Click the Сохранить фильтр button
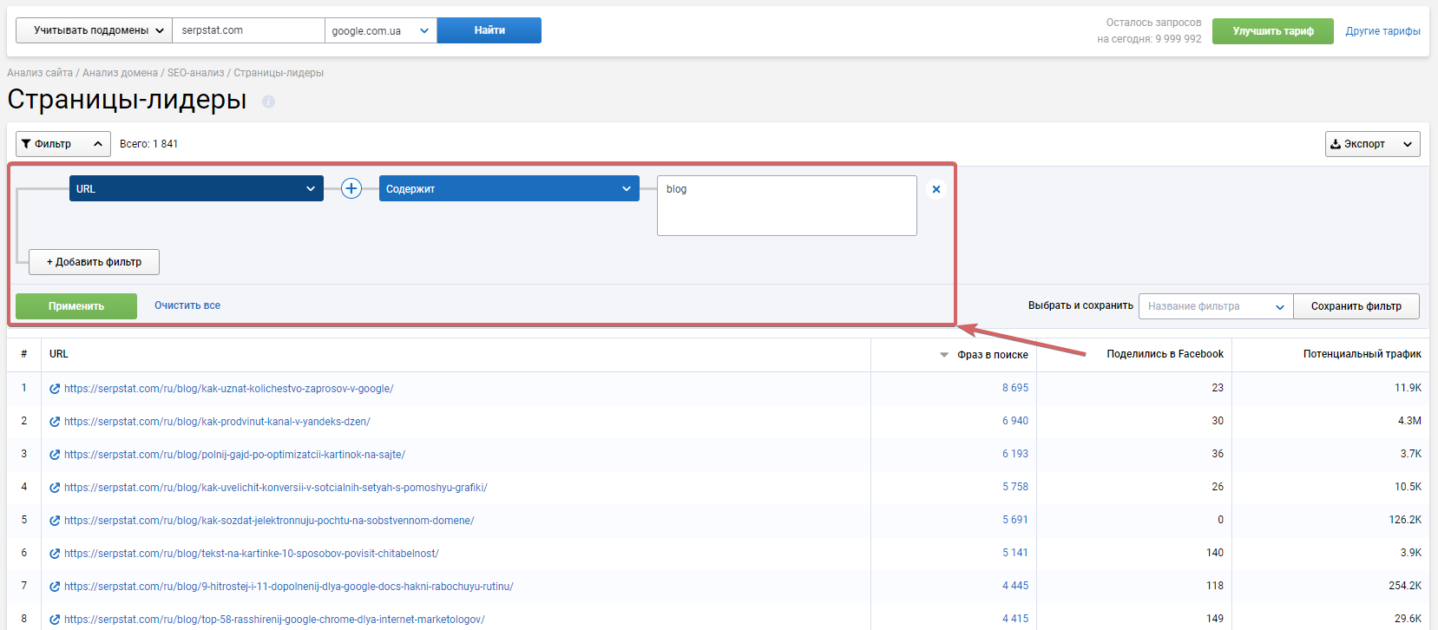Viewport: 1438px width, 630px height. coord(1356,306)
